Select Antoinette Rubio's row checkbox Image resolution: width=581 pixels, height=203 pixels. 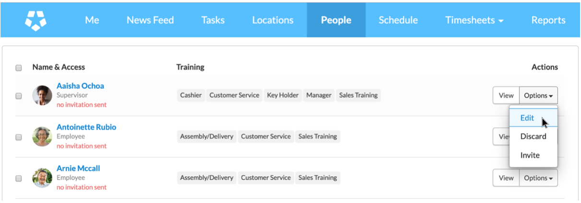tap(19, 137)
